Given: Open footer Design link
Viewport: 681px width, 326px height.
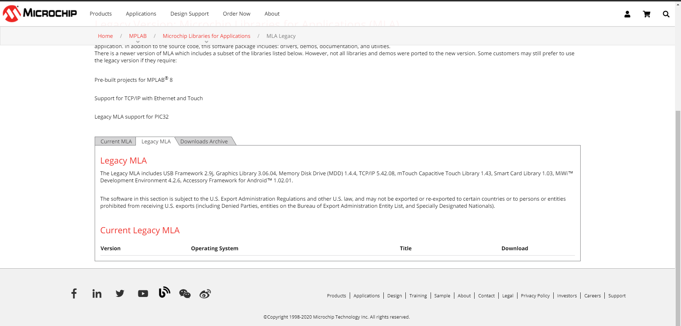Looking at the screenshot, I should [x=394, y=296].
